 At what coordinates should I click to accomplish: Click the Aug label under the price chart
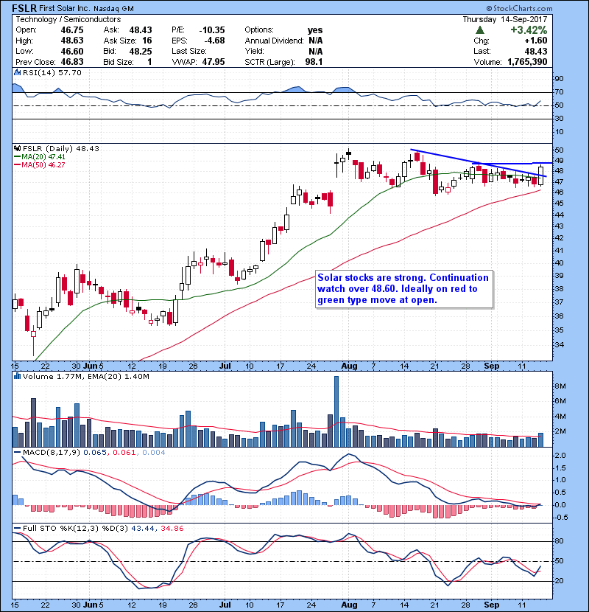[x=349, y=366]
